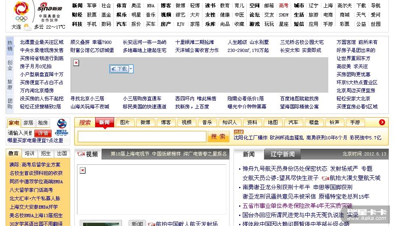Screen dimensions: 394x226
Task: Open ad link 移民美国的快速通道
Action: click(x=144, y=107)
